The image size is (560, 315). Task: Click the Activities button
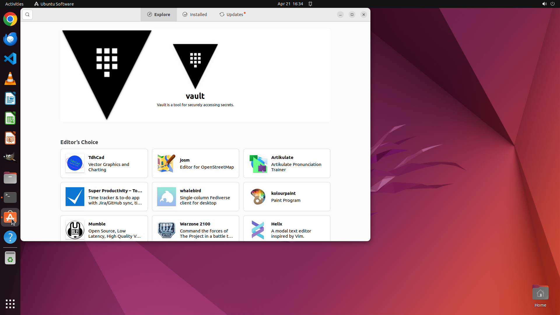14,4
